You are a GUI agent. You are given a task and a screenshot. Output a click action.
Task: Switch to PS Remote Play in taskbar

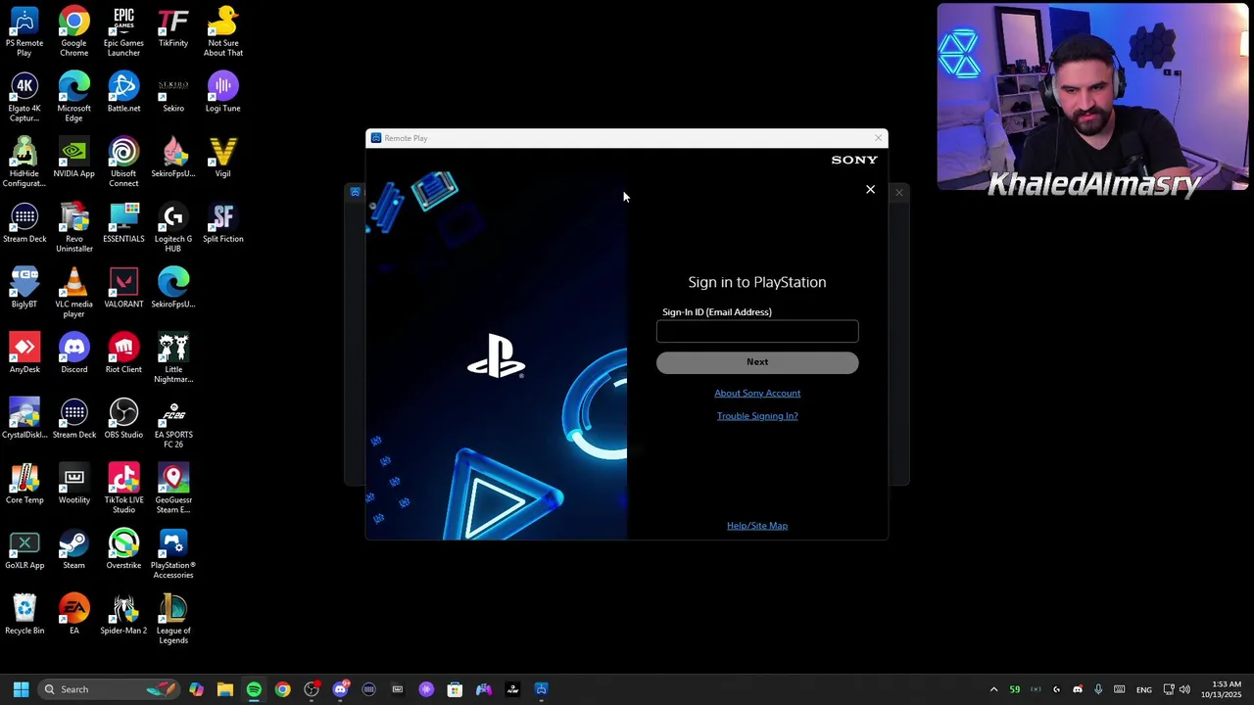pyautogui.click(x=541, y=689)
